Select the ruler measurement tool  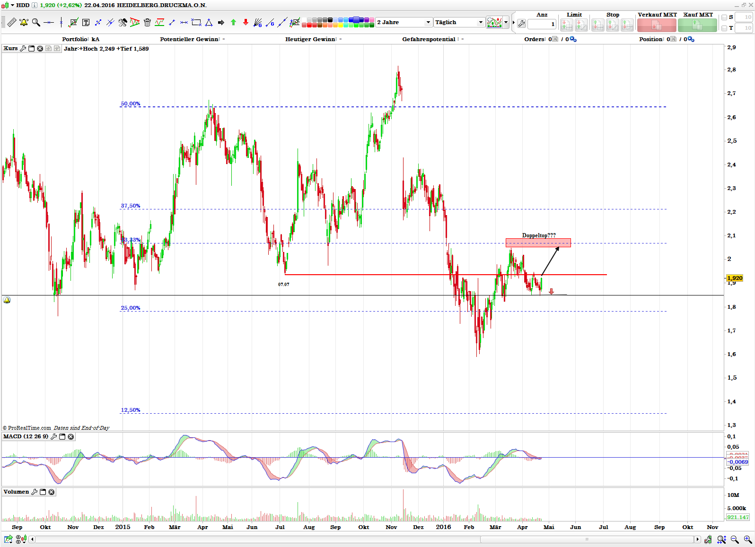(11, 22)
